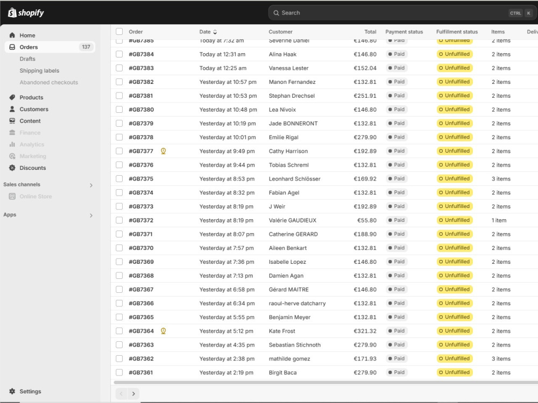Click the Discounts badge icon

12,168
